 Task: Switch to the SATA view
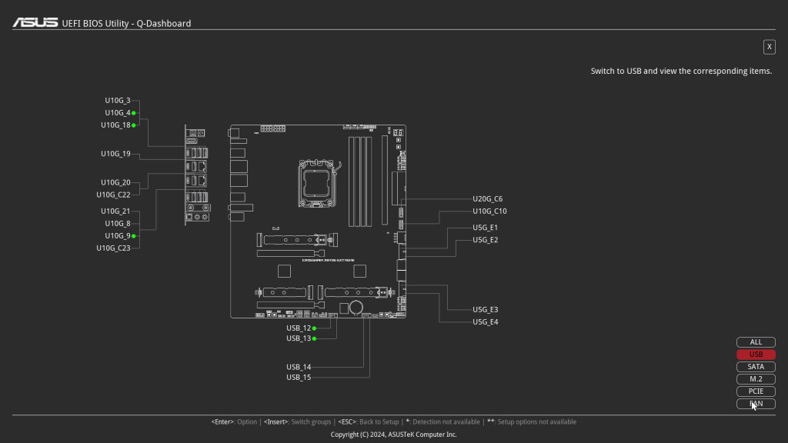(756, 367)
